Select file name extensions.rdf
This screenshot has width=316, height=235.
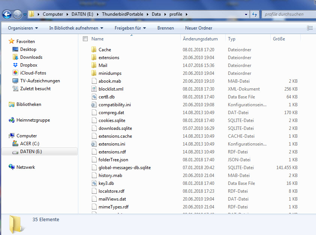(x=112, y=152)
